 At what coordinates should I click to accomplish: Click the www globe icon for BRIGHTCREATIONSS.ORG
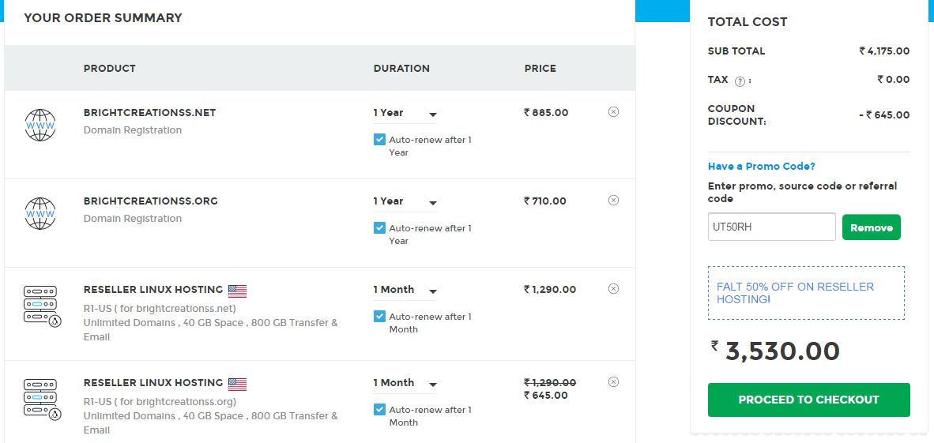pos(40,213)
